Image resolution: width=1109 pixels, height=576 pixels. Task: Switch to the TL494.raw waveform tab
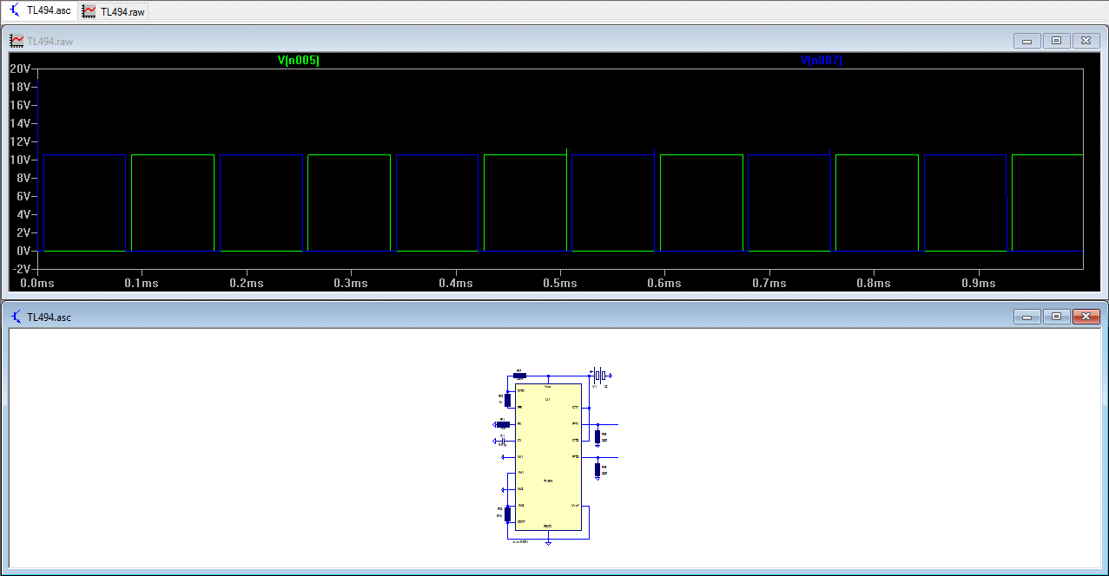coord(114,11)
